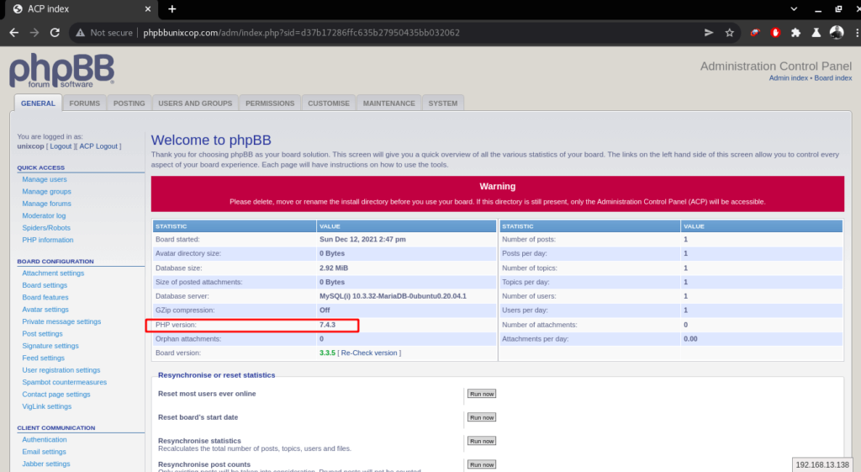Open User registration settings

61,370
